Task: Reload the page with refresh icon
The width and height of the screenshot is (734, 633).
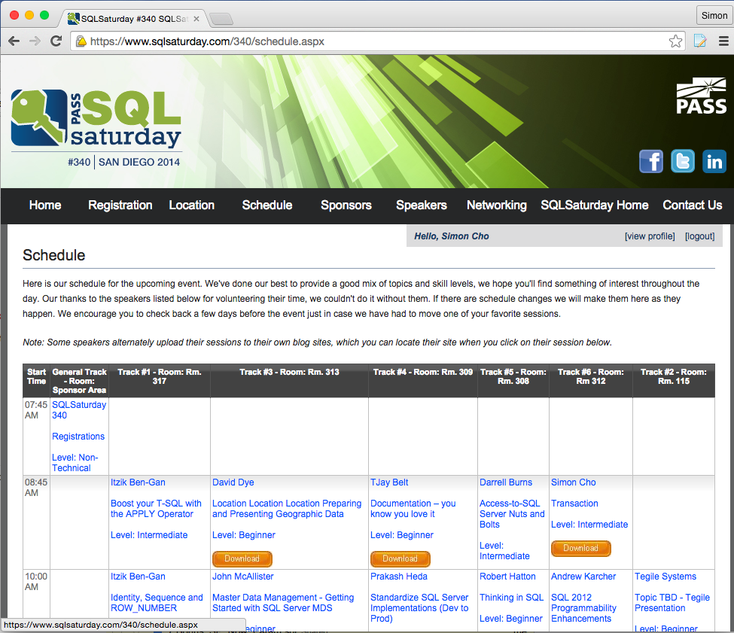Action: click(x=56, y=41)
